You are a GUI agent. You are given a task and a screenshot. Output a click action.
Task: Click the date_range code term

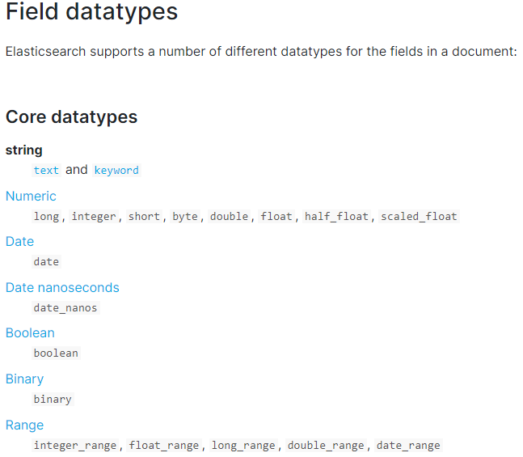408,446
